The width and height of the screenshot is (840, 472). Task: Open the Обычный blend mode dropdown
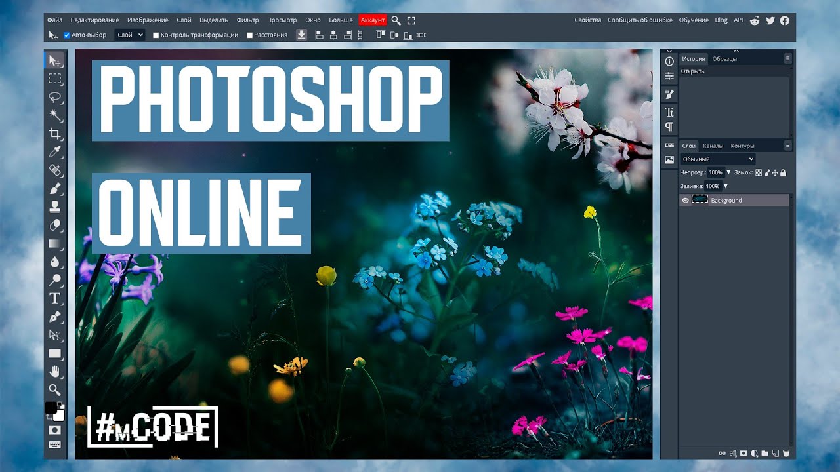point(718,159)
